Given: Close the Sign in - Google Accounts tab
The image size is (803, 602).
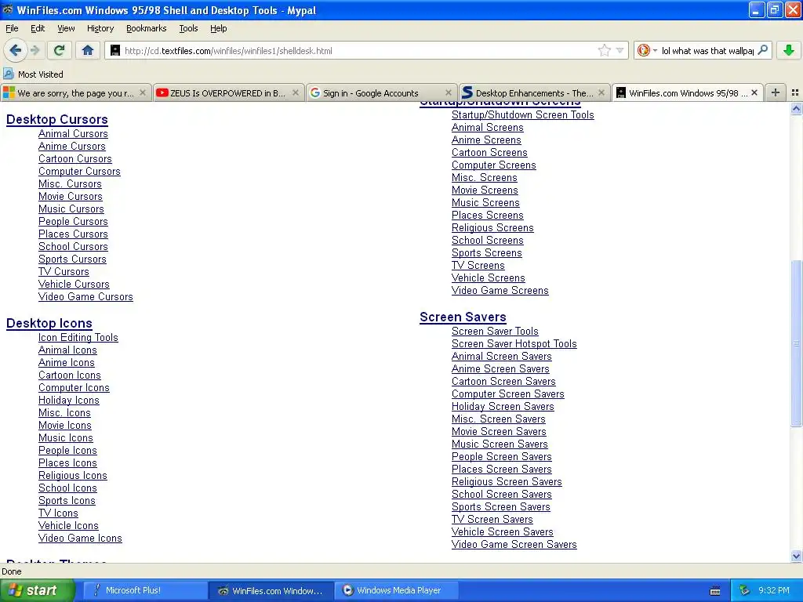Looking at the screenshot, I should tap(448, 92).
